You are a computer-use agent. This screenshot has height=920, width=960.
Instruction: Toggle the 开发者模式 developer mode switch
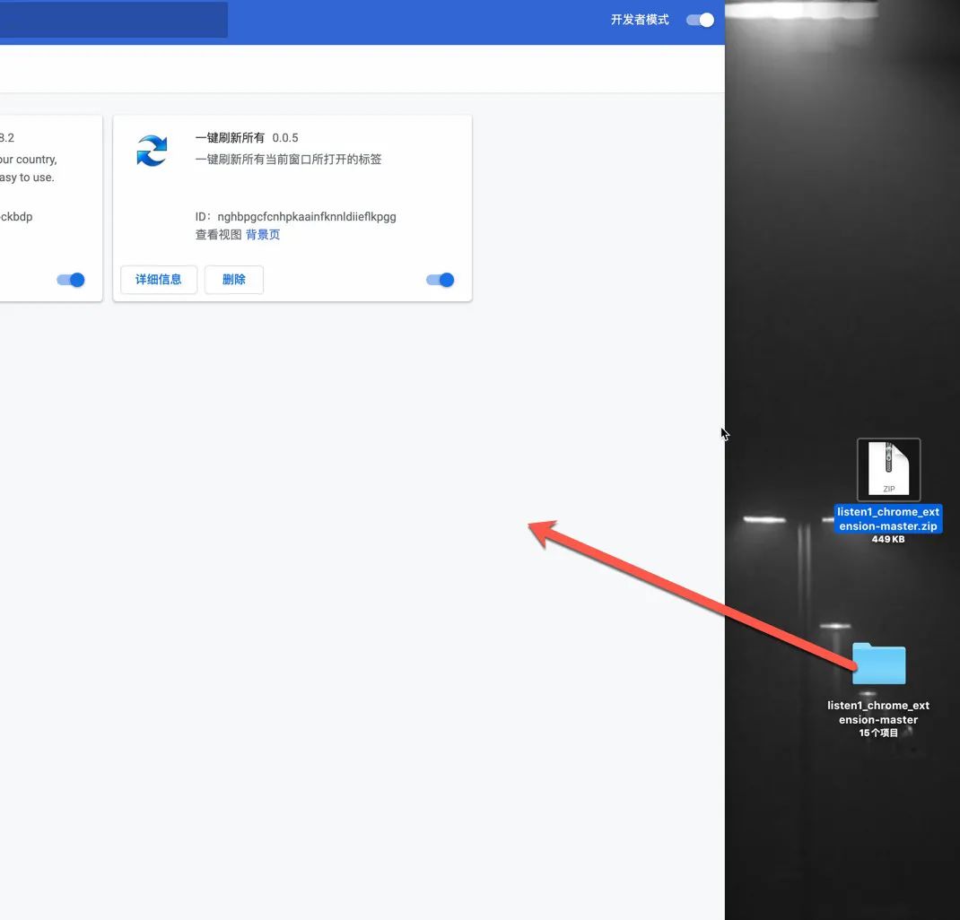pos(700,21)
